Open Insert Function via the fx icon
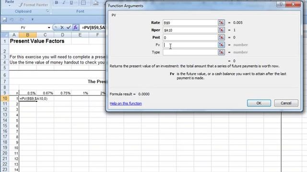Image resolution: width=307 pixels, height=172 pixels. point(75,28)
